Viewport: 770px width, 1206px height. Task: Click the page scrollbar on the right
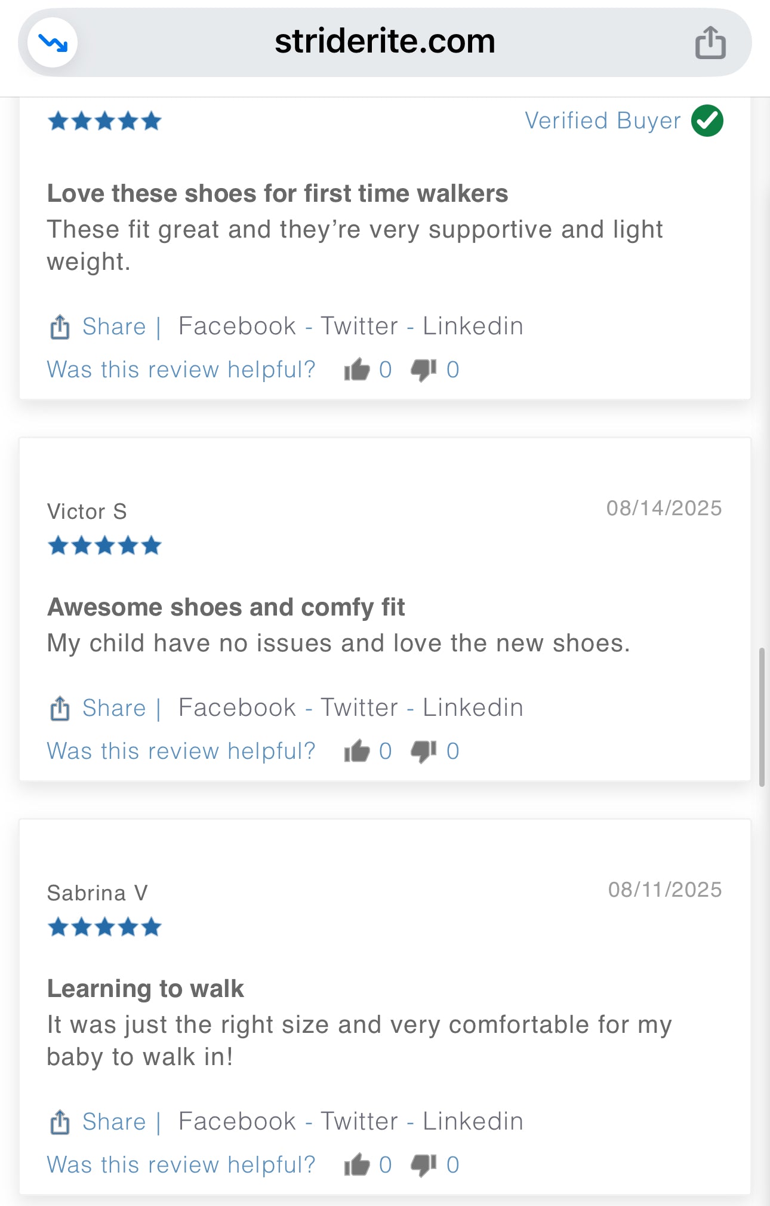click(x=762, y=716)
